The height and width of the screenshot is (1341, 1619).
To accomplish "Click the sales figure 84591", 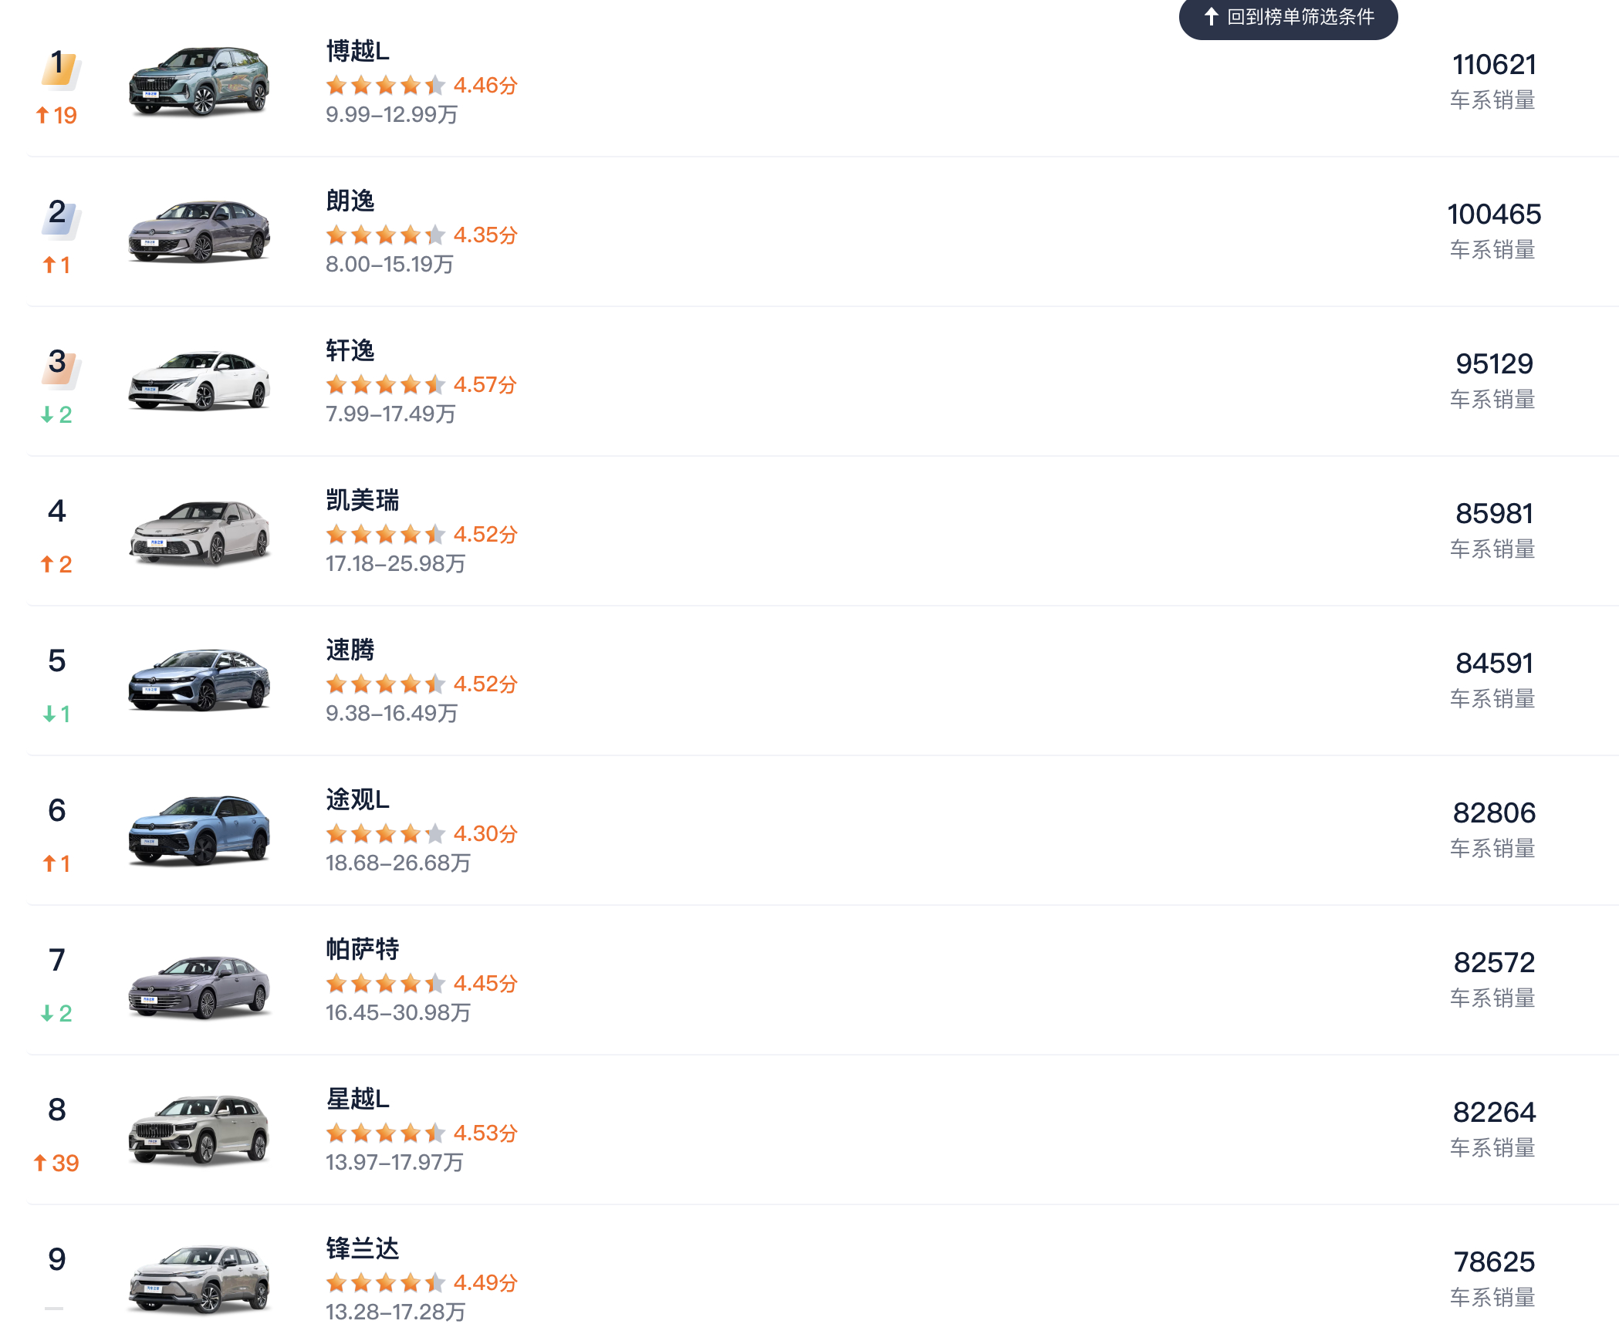I will (x=1494, y=664).
